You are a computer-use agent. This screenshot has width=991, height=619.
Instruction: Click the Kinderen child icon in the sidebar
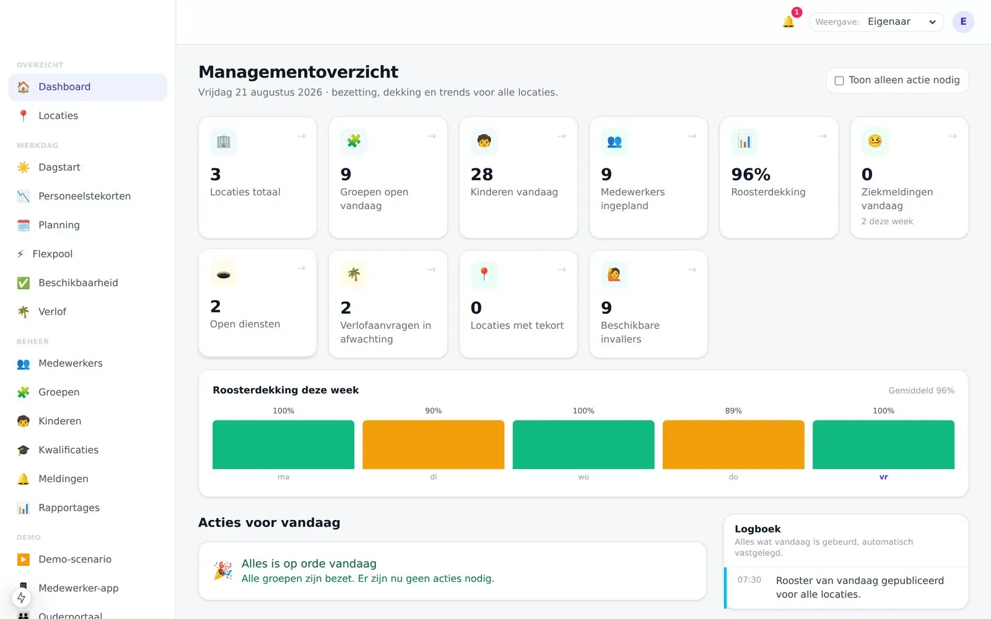tap(24, 422)
